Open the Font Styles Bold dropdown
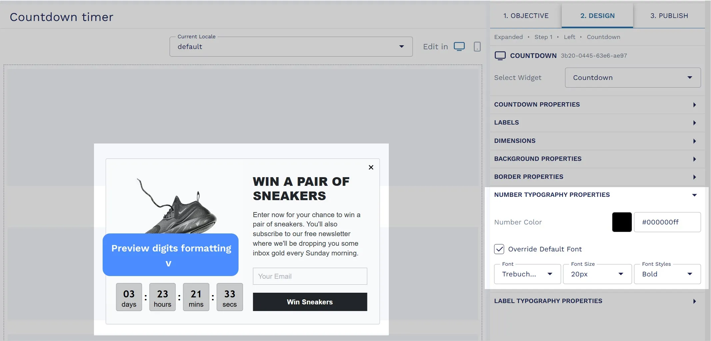 (x=667, y=274)
